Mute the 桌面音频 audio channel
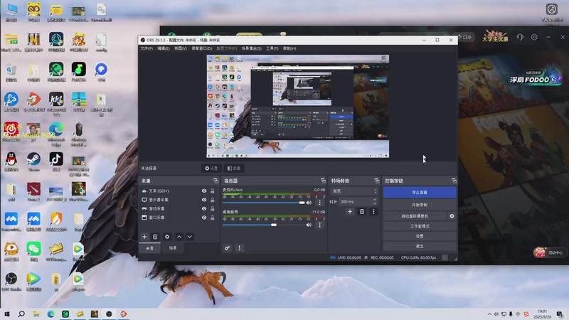 (x=309, y=225)
